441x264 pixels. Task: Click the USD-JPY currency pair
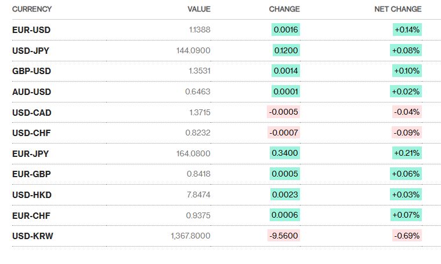[31, 50]
